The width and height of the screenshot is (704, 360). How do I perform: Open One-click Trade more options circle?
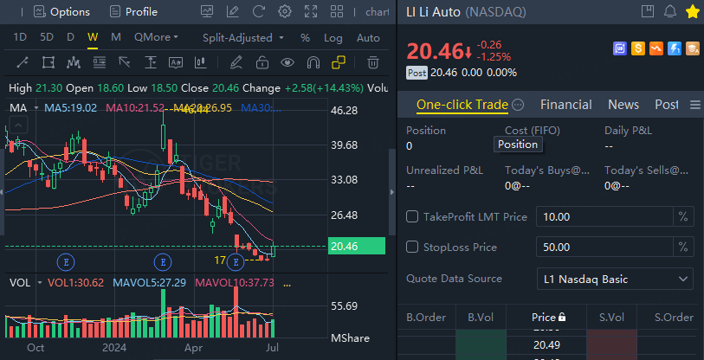(x=518, y=105)
